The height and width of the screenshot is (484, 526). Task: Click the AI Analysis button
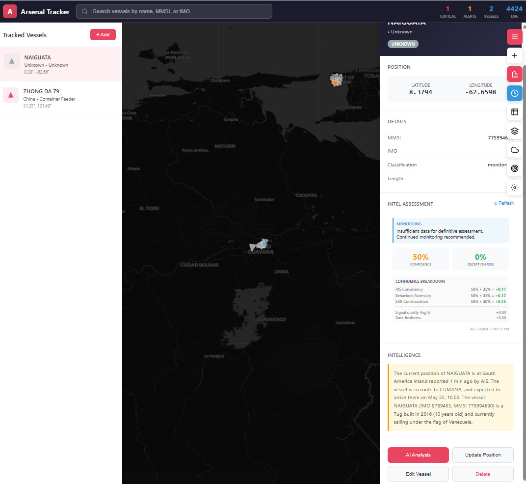[x=418, y=455]
